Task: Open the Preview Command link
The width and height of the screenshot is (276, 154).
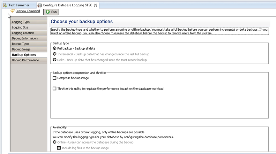Action: 27,11
